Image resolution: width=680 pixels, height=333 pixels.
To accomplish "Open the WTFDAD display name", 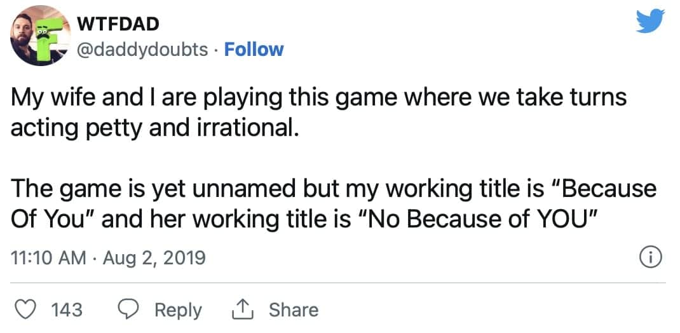I will (118, 24).
